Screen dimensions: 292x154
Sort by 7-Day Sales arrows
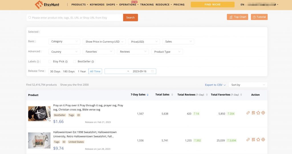click(x=147, y=95)
